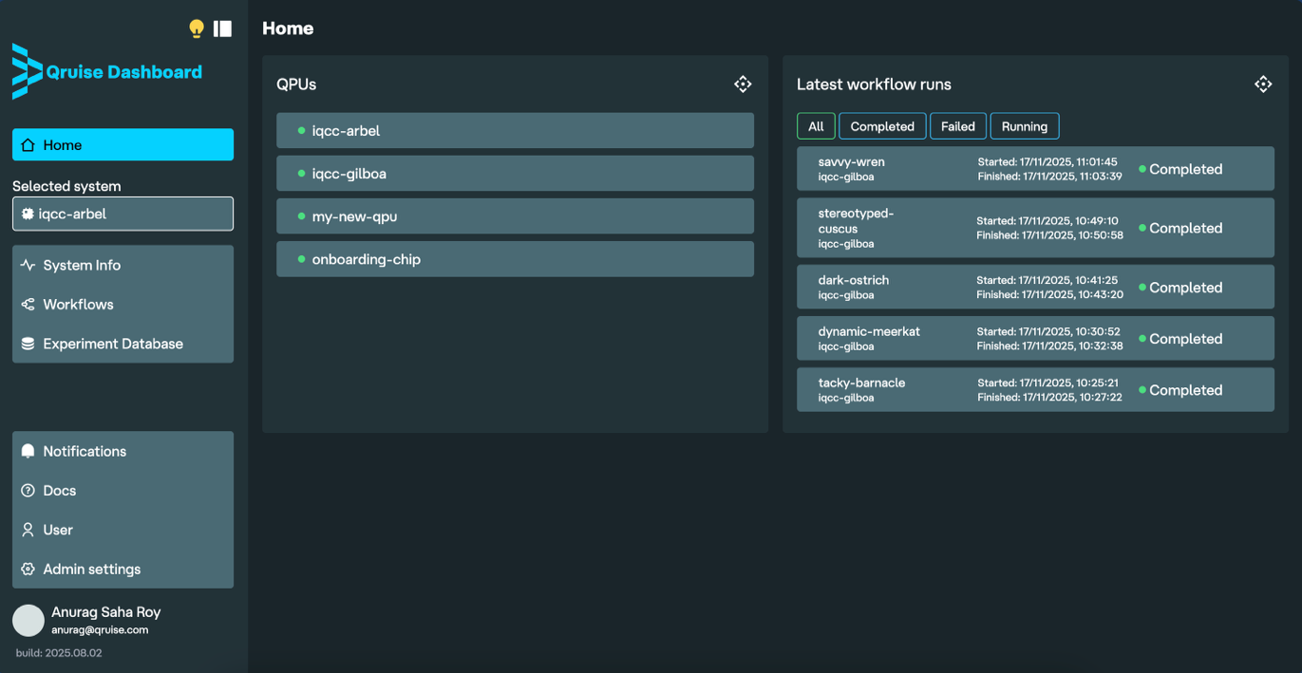Click the Qruise Dashboard logo
This screenshot has width=1302, height=673.
(x=107, y=72)
